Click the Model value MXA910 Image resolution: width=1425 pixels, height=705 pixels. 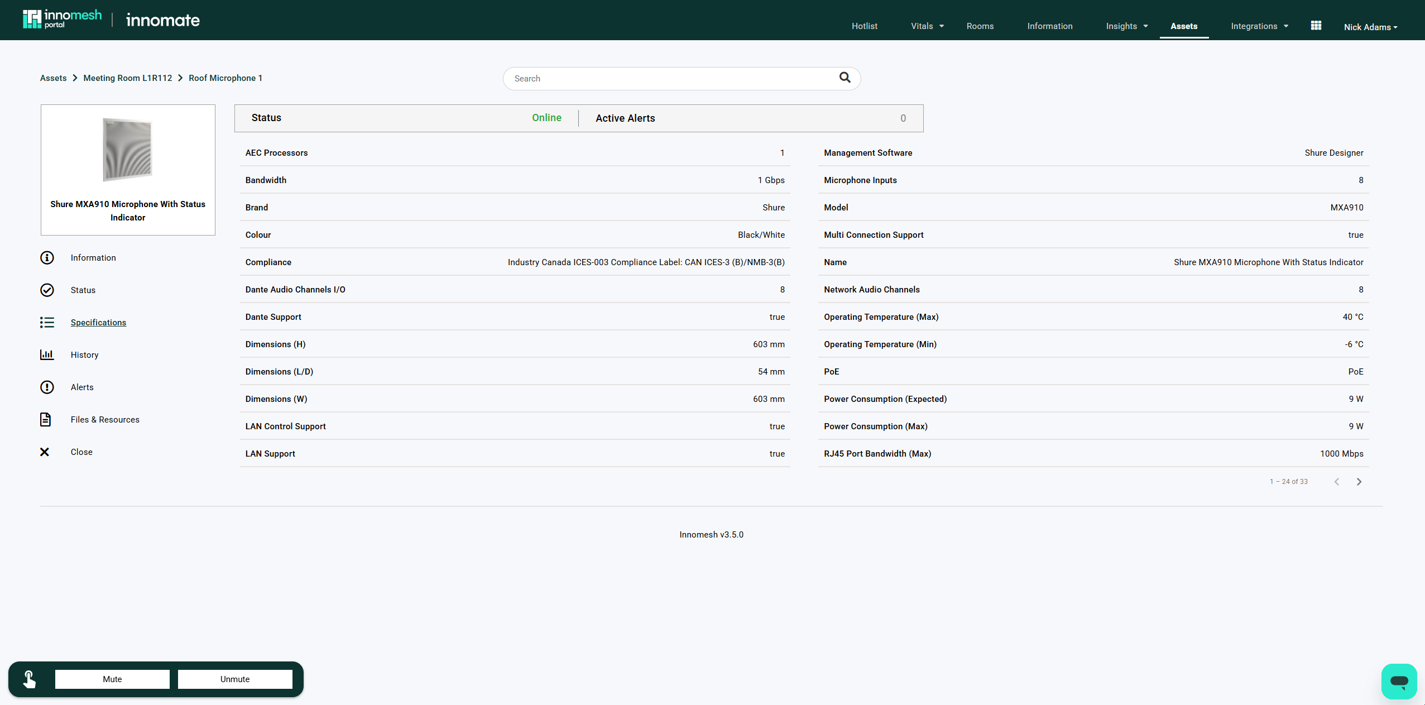pyautogui.click(x=1346, y=207)
